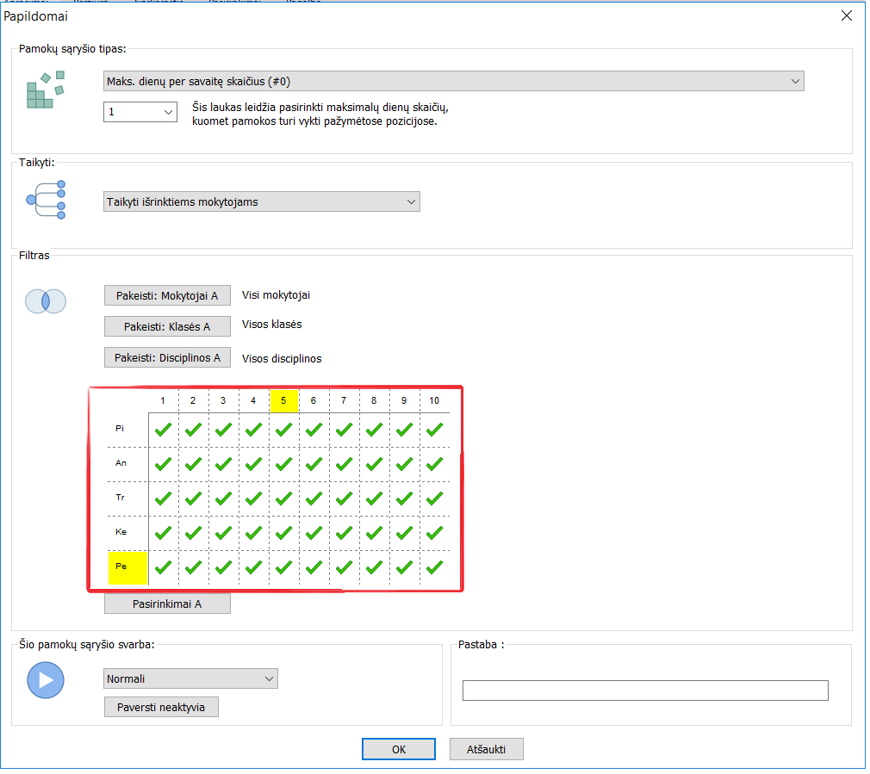Click the Pakeisti: Klasės A button

[167, 326]
